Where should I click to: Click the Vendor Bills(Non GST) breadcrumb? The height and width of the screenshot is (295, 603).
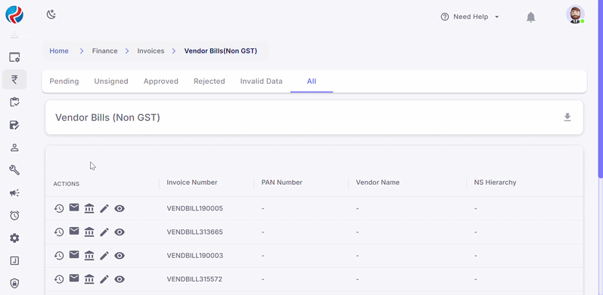click(221, 51)
